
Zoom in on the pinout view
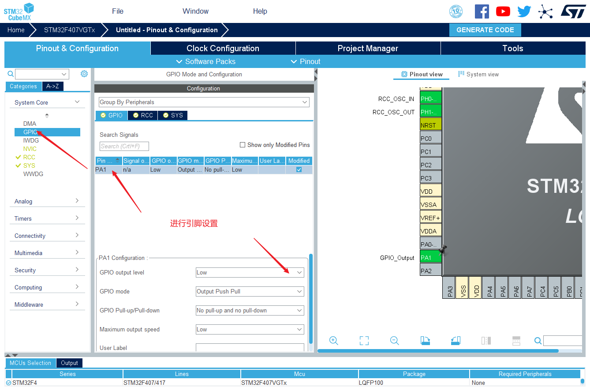(x=334, y=341)
